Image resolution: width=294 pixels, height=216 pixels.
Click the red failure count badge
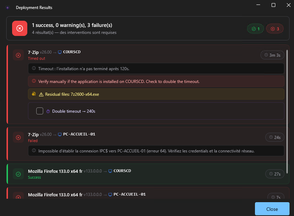[275, 29]
